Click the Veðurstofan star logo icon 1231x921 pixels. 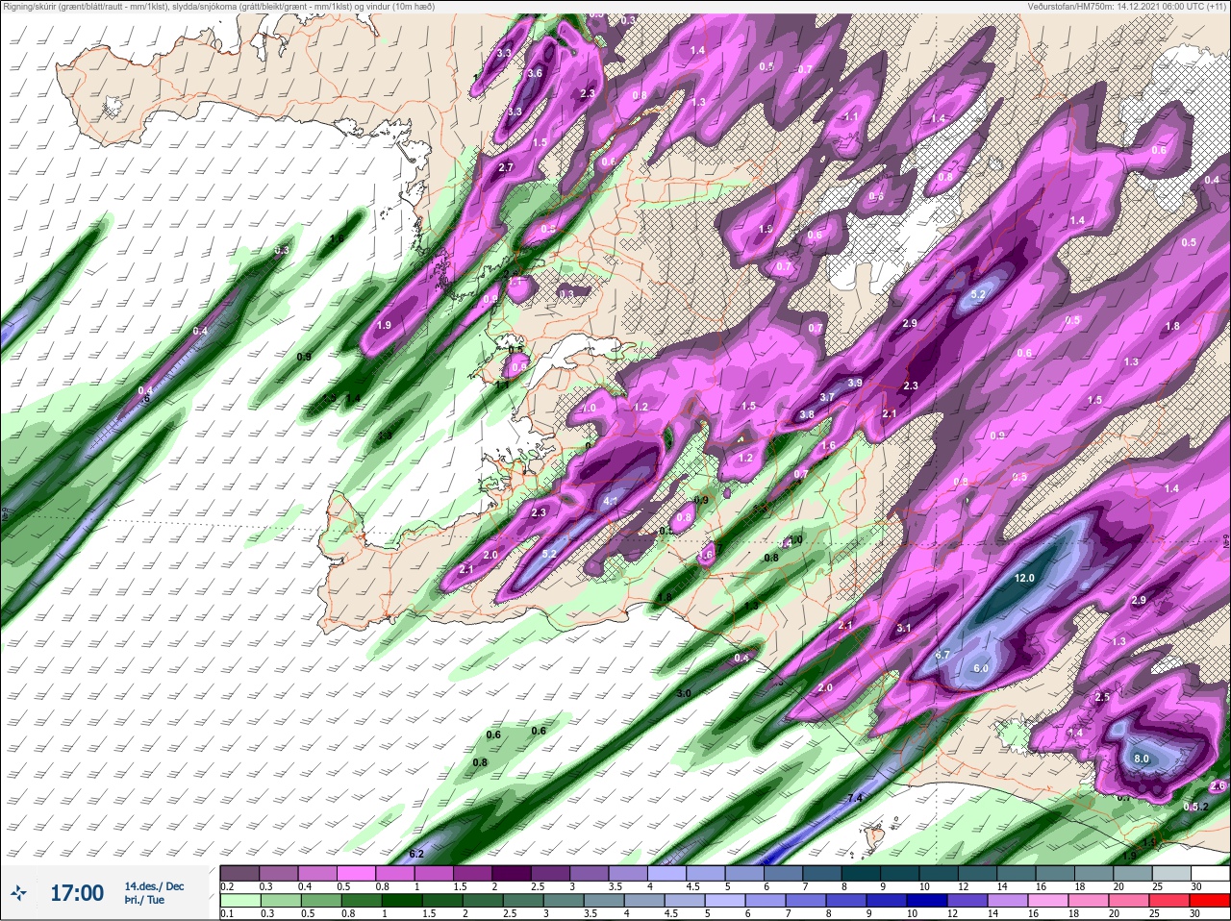point(19,893)
